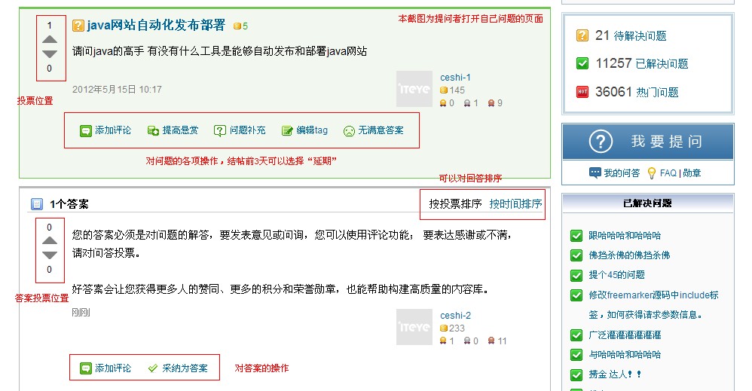
Task: Upvote the answer by ceshi-2
Action: click(50, 241)
